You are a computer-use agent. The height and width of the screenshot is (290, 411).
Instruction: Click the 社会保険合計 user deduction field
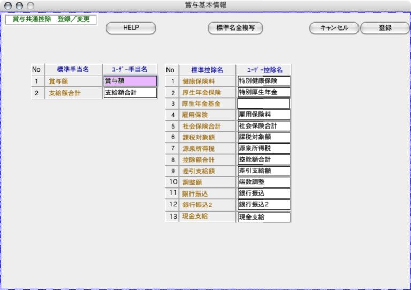263,126
